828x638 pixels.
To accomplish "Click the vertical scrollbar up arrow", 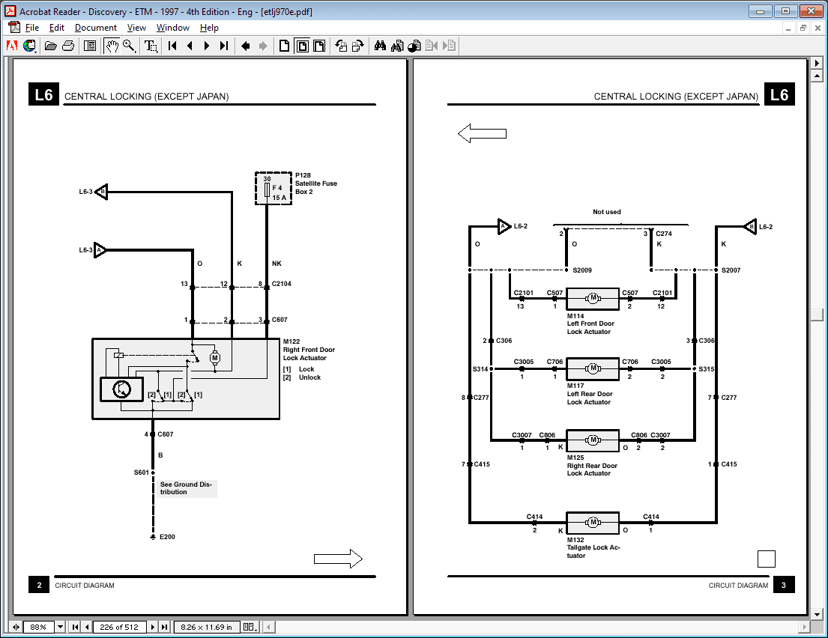I will (x=817, y=76).
